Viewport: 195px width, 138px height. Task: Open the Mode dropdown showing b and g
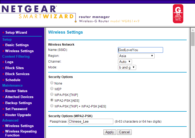tap(127, 67)
